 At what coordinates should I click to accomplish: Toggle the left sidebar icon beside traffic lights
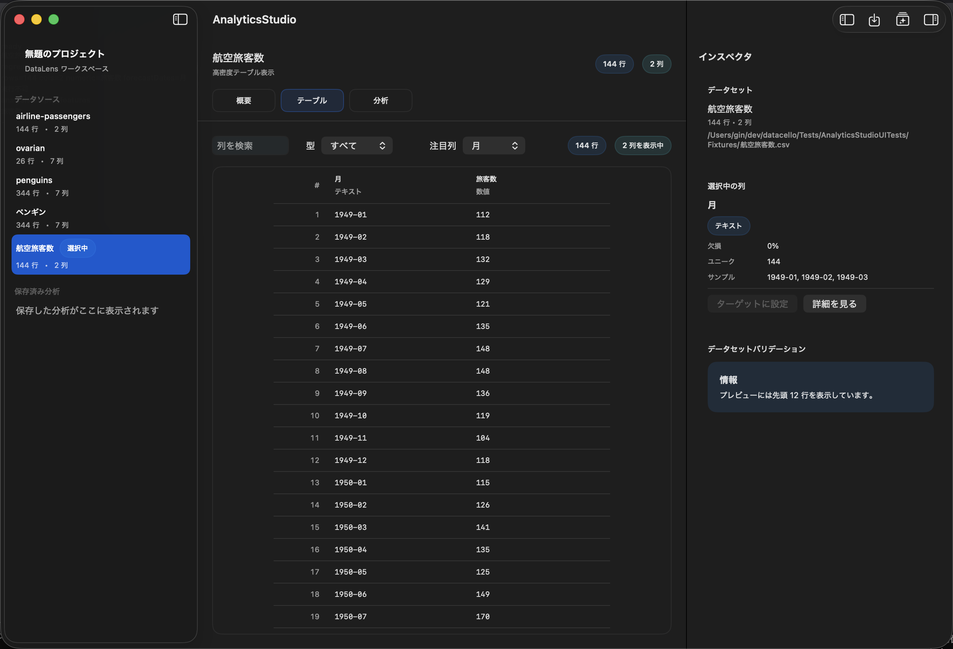pyautogui.click(x=180, y=19)
